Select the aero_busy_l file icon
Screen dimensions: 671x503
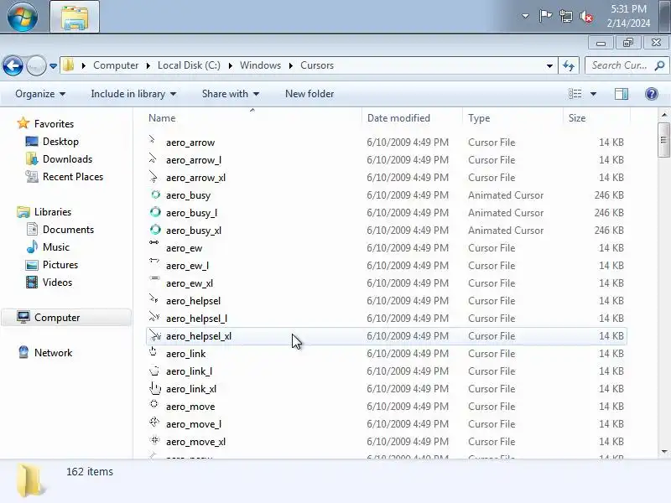(x=155, y=212)
